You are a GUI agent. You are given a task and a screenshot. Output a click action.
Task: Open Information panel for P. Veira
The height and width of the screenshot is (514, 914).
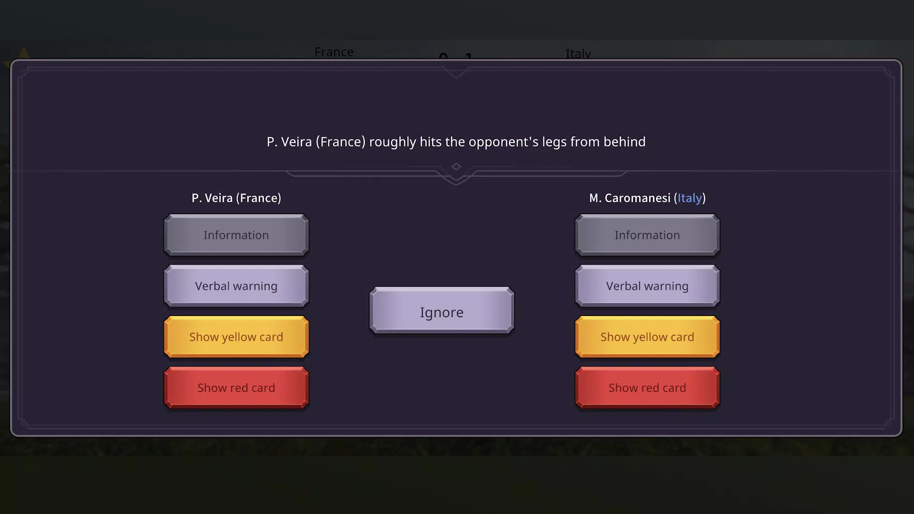pyautogui.click(x=236, y=235)
